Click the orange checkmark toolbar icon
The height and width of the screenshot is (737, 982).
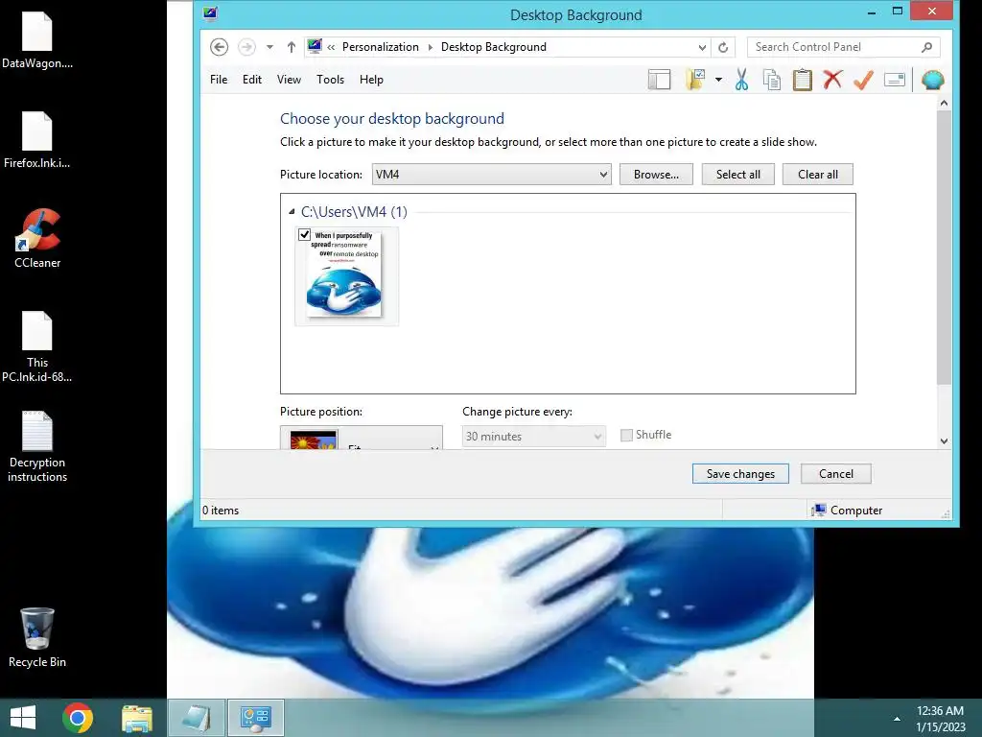(x=864, y=80)
